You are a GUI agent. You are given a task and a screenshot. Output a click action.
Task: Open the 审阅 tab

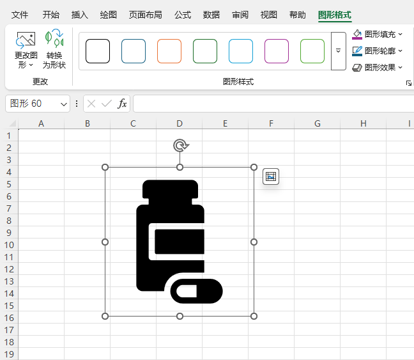click(x=240, y=15)
